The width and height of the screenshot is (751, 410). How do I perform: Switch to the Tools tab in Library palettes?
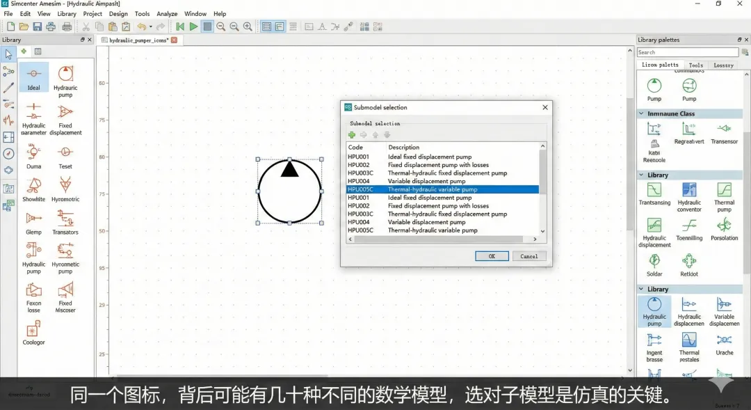tap(696, 65)
